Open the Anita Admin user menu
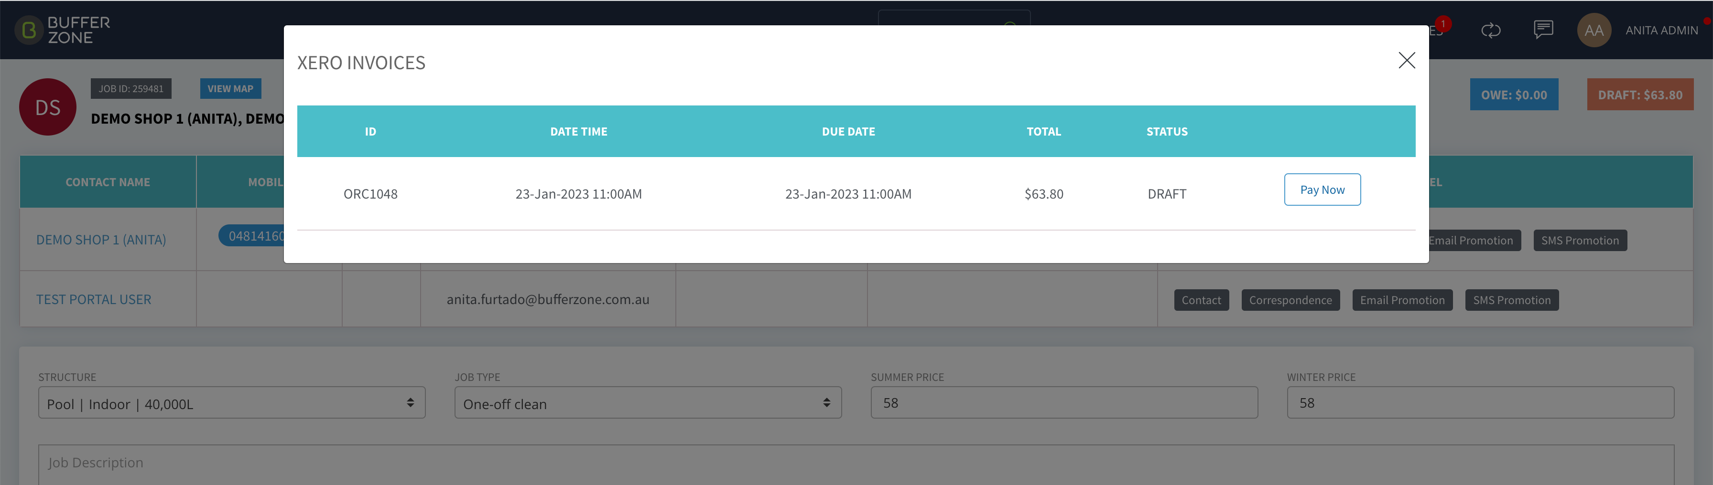Image resolution: width=1713 pixels, height=485 pixels. pos(1661,31)
